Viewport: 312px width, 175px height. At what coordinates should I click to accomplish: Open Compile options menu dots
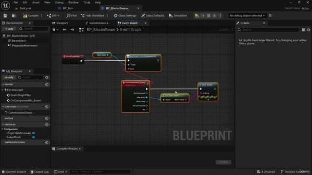[41, 16]
